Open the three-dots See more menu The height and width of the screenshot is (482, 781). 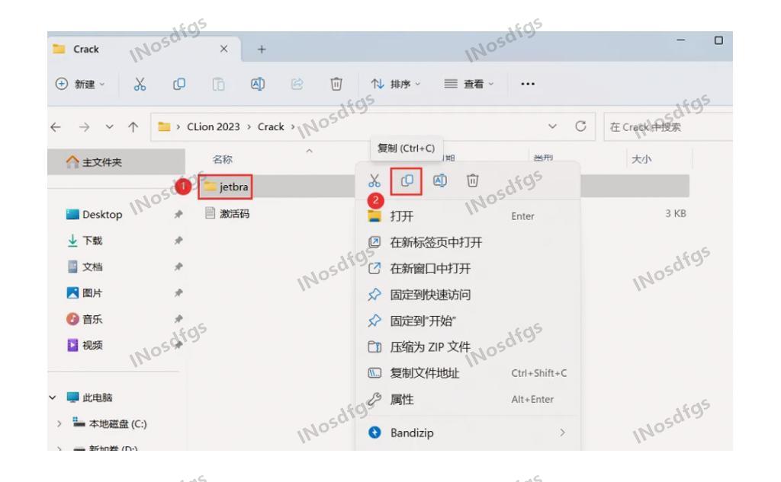(528, 84)
